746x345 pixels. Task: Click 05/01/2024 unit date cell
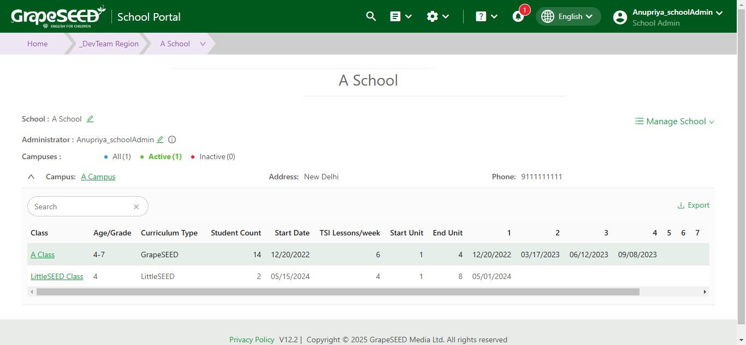point(492,276)
